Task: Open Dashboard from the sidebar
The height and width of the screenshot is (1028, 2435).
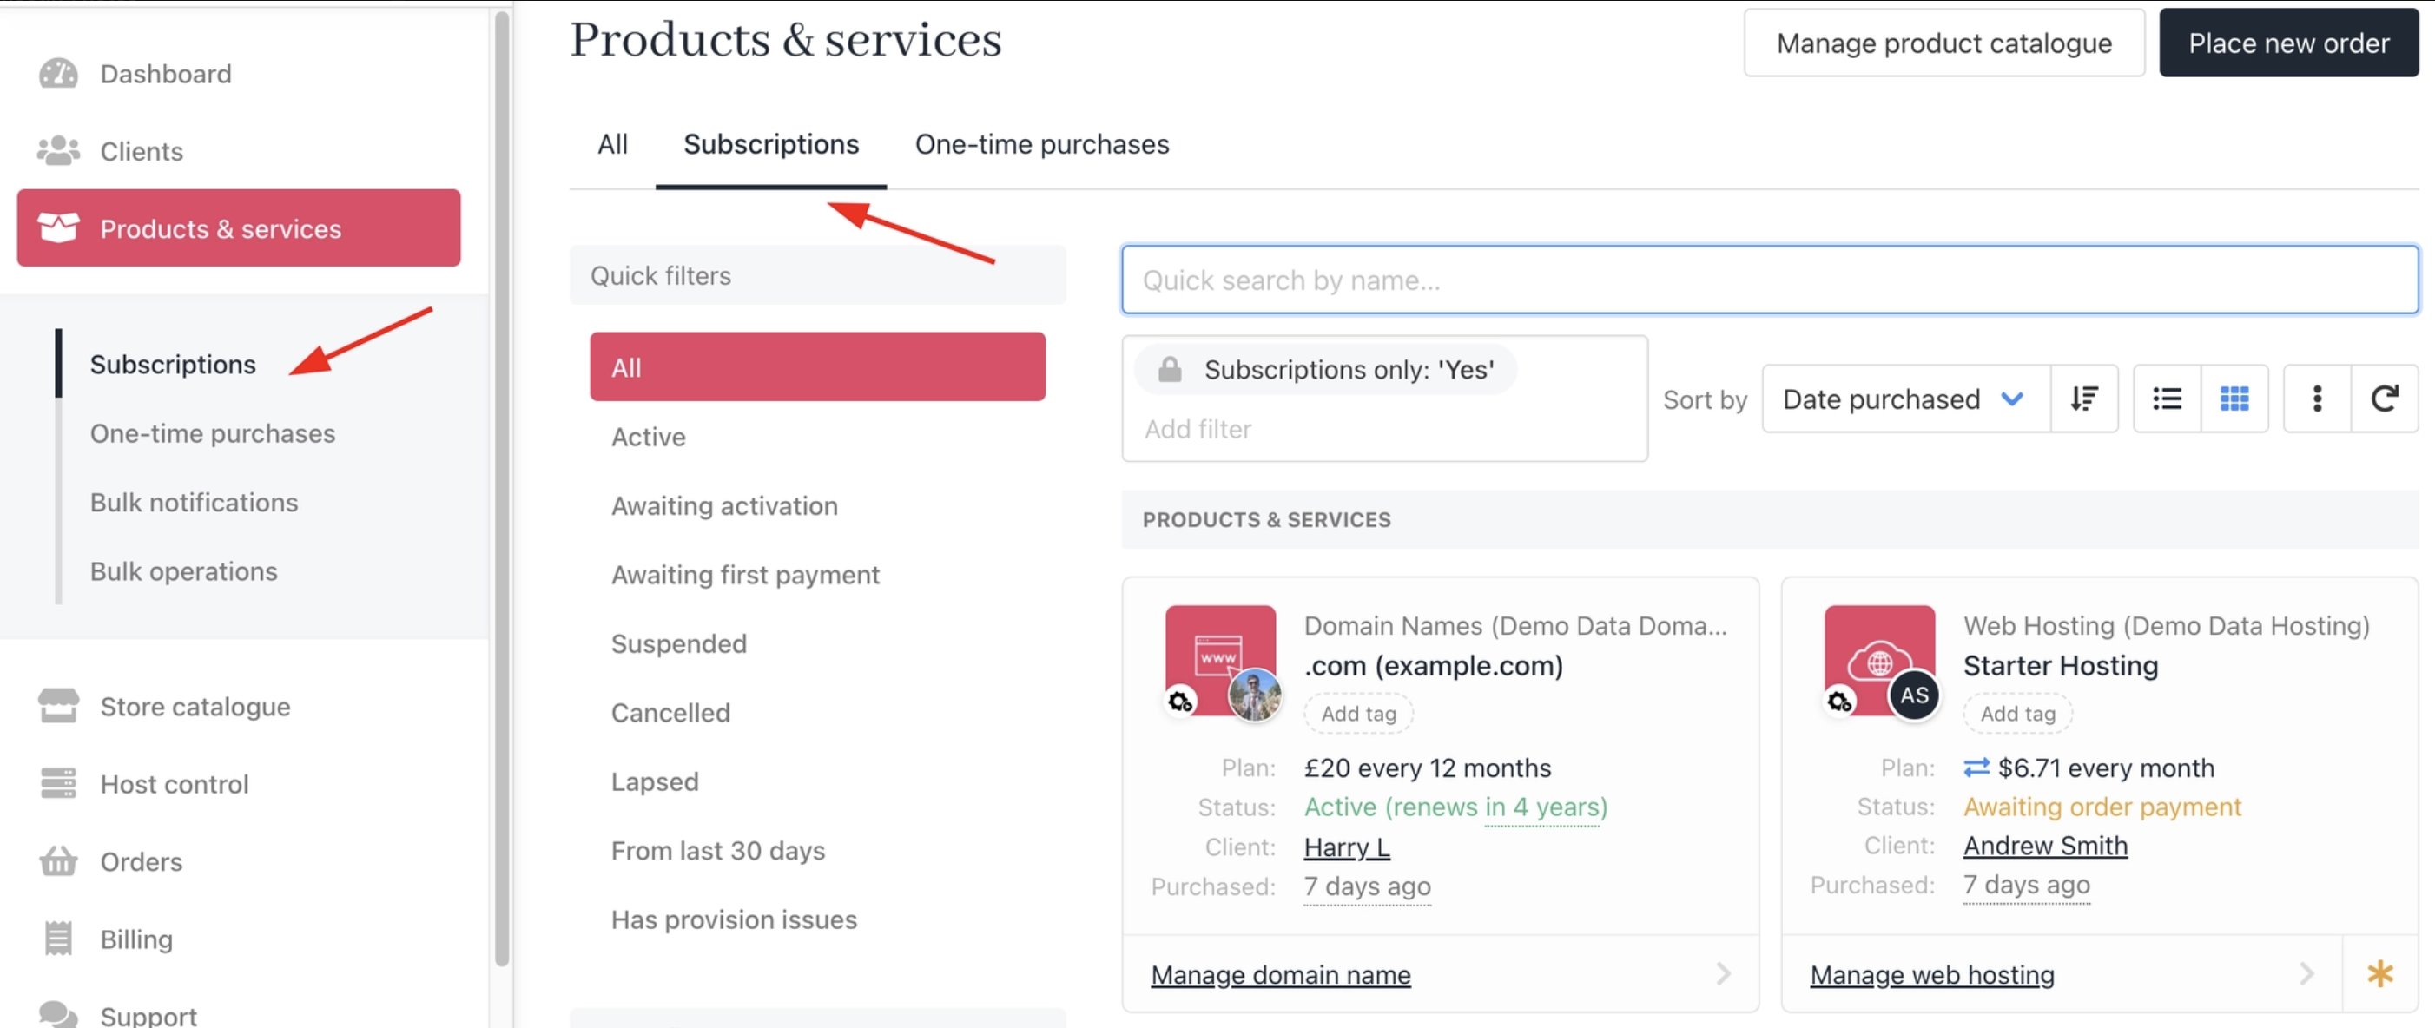Action: [x=165, y=74]
